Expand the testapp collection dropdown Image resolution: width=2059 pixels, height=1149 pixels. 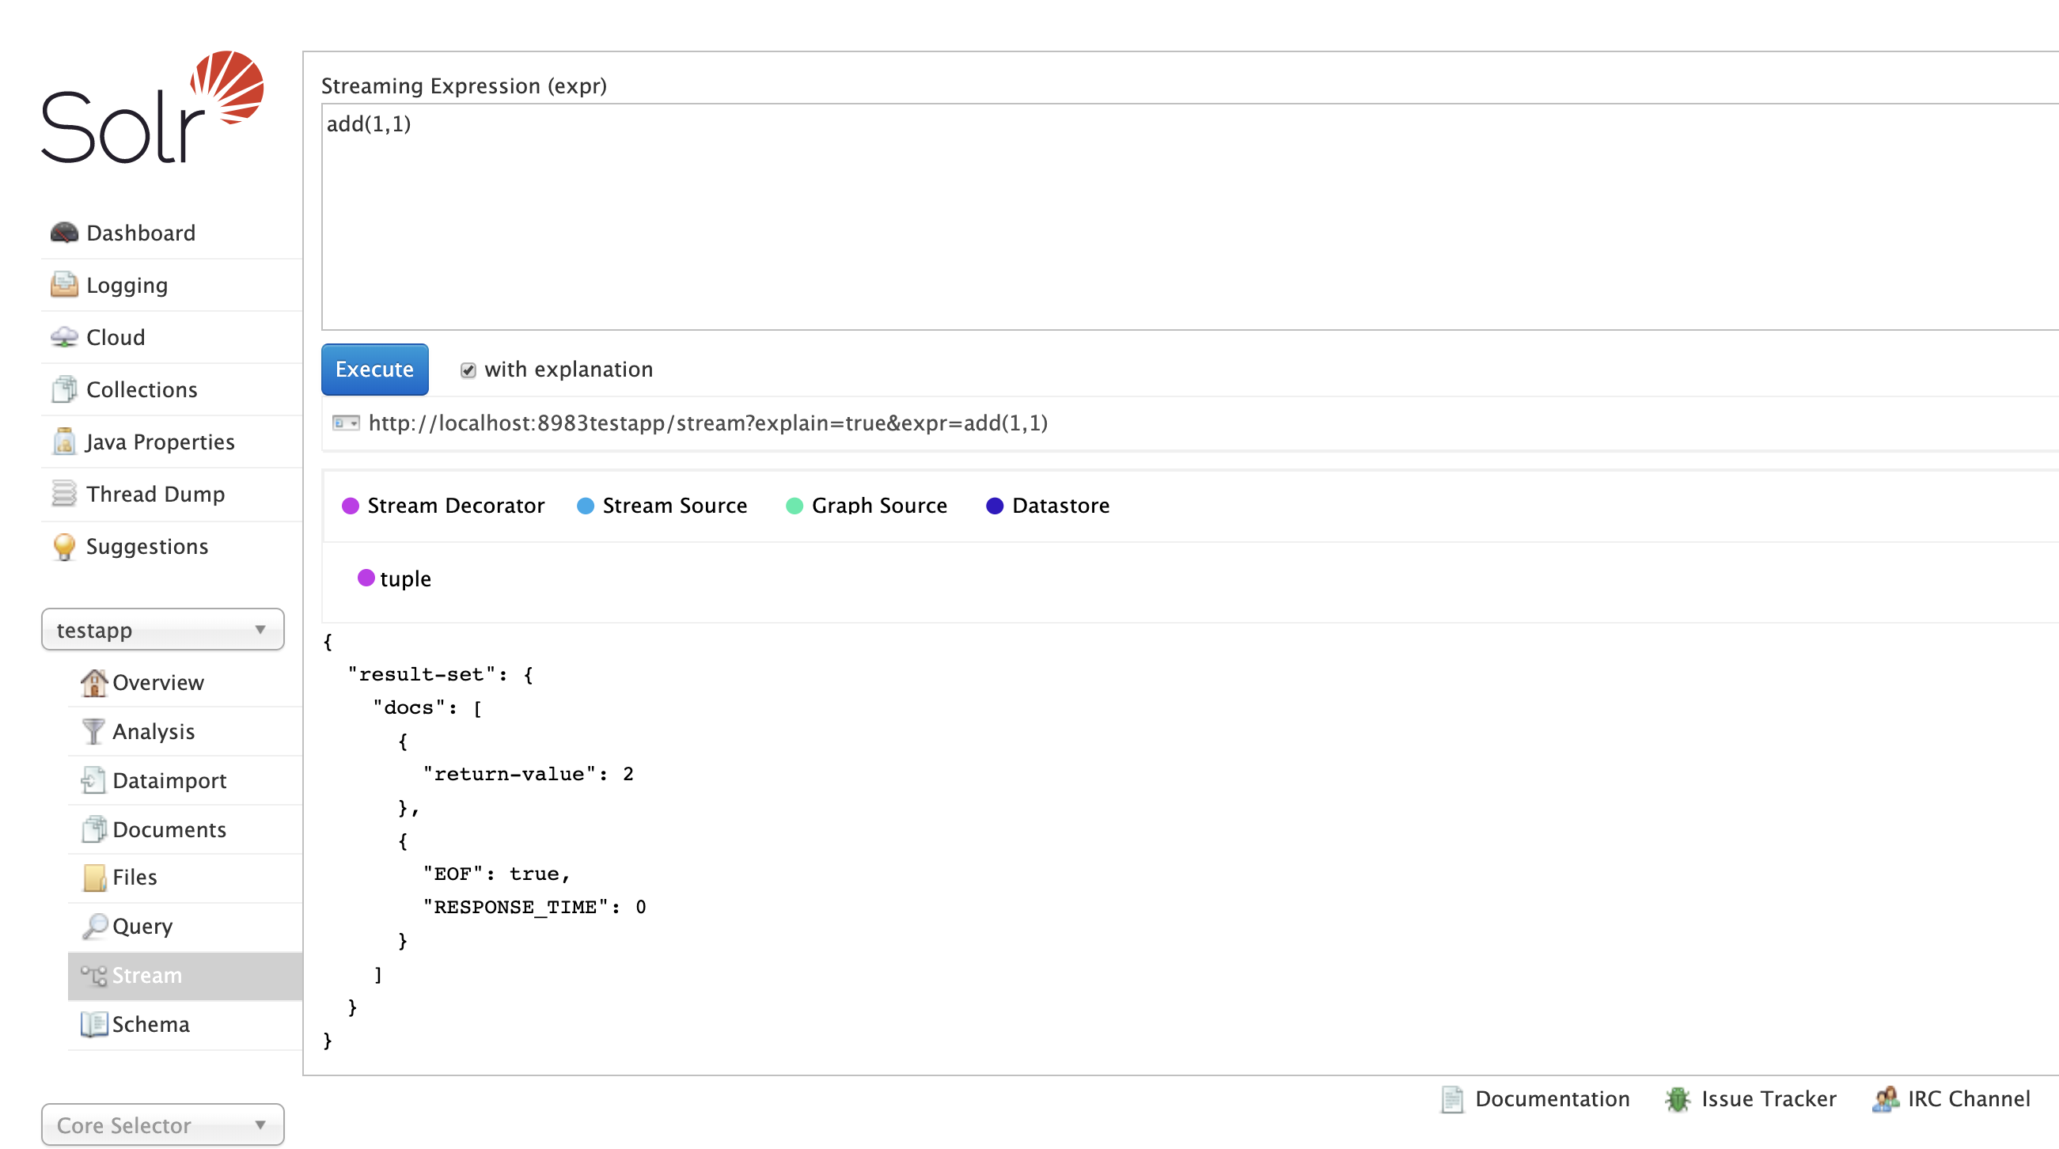pos(162,630)
